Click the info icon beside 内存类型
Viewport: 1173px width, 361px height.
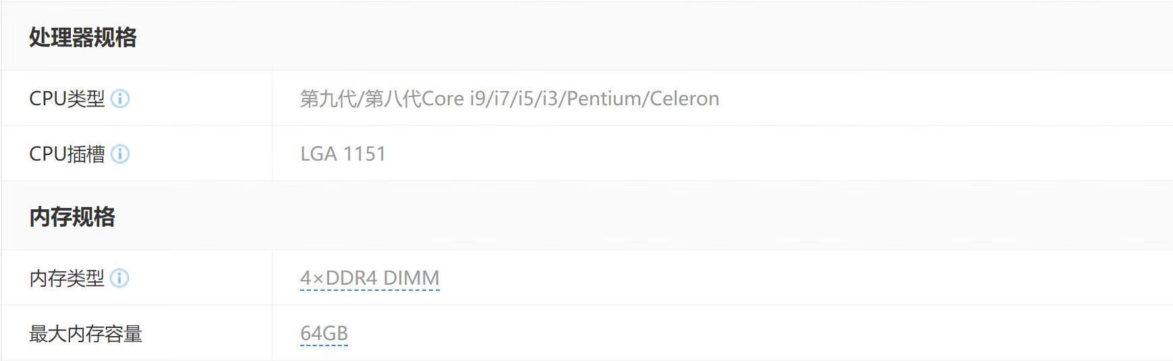pyautogui.click(x=119, y=278)
